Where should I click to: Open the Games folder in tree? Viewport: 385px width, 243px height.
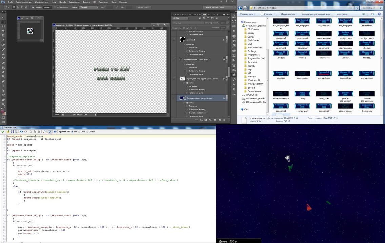251,37
